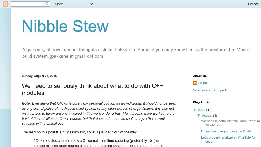The width and height of the screenshot is (261, 147).
Task: Open Reimplementing argparse in Pystd post
Action: point(226,131)
